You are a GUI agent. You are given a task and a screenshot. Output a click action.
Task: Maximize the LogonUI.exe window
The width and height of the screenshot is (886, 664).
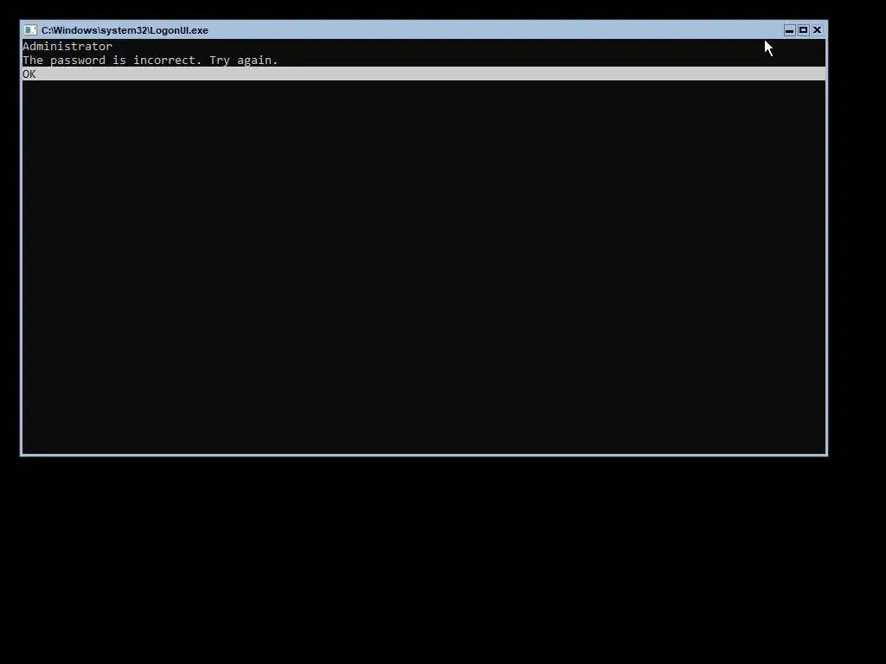pos(803,30)
